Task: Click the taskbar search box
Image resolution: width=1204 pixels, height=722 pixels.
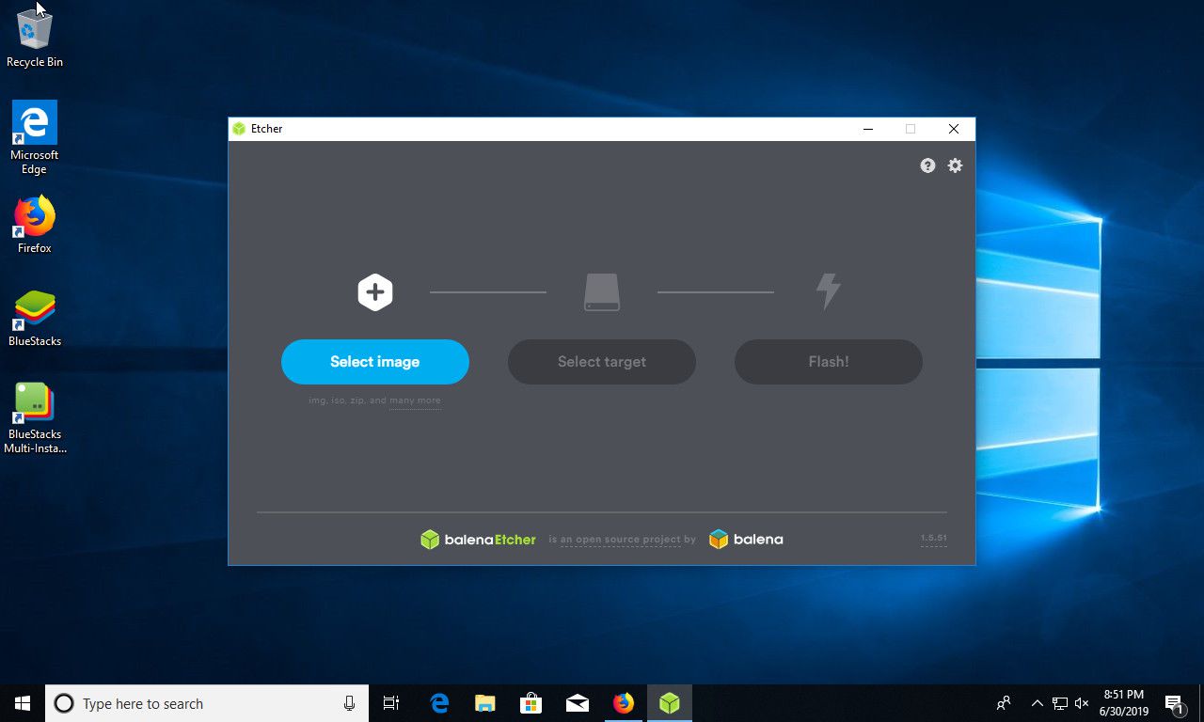Action: point(206,703)
